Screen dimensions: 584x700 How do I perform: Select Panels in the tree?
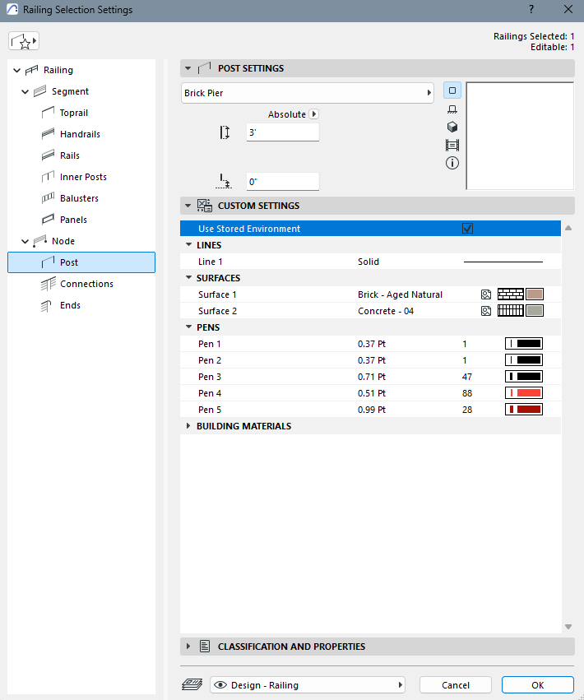73,220
